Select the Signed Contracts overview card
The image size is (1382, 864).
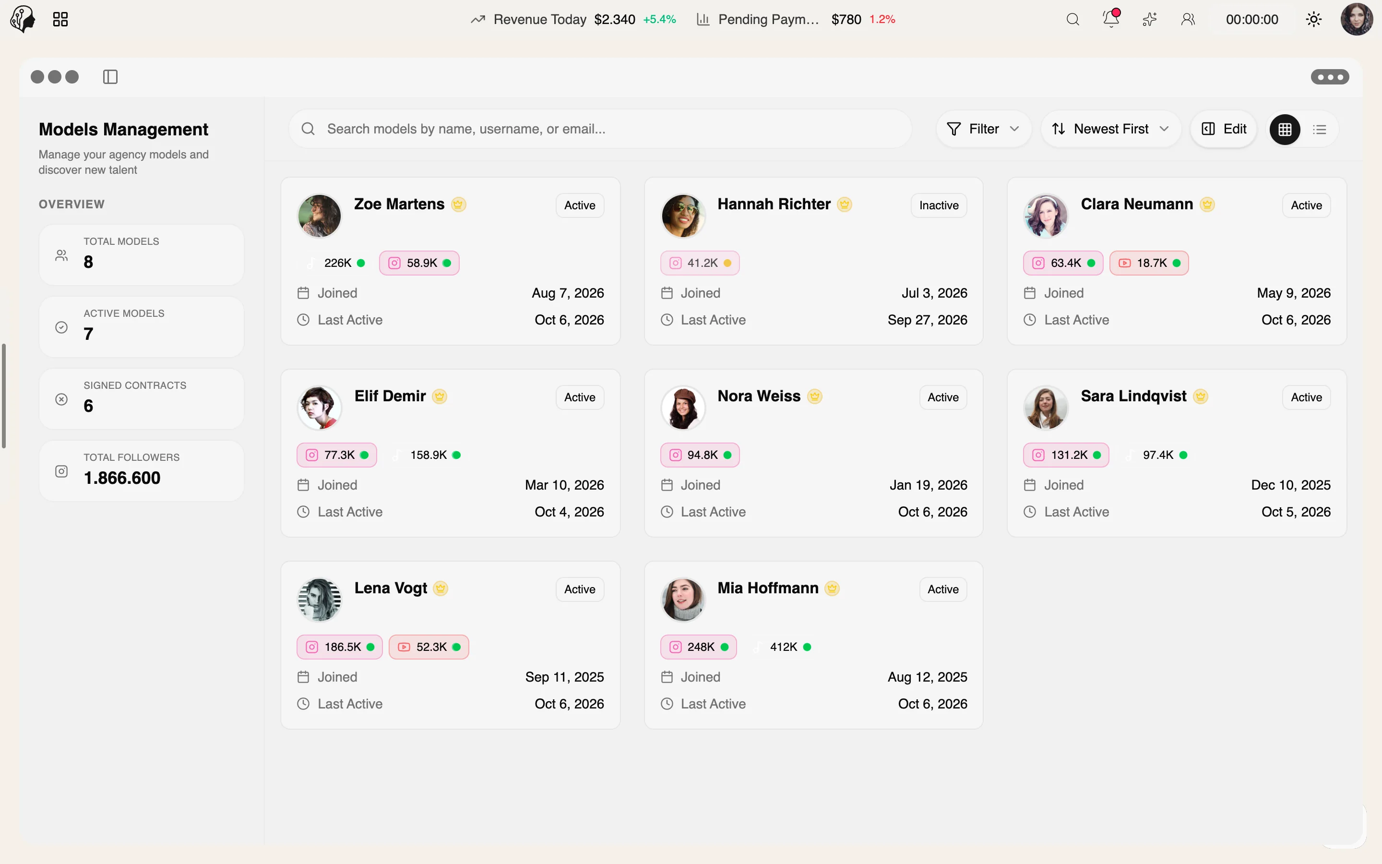(142, 399)
